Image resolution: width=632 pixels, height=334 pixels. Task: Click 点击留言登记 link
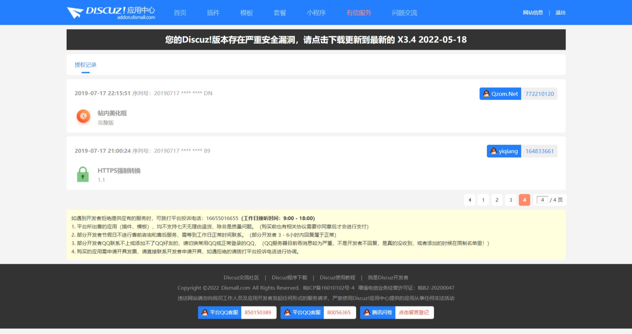(414, 312)
